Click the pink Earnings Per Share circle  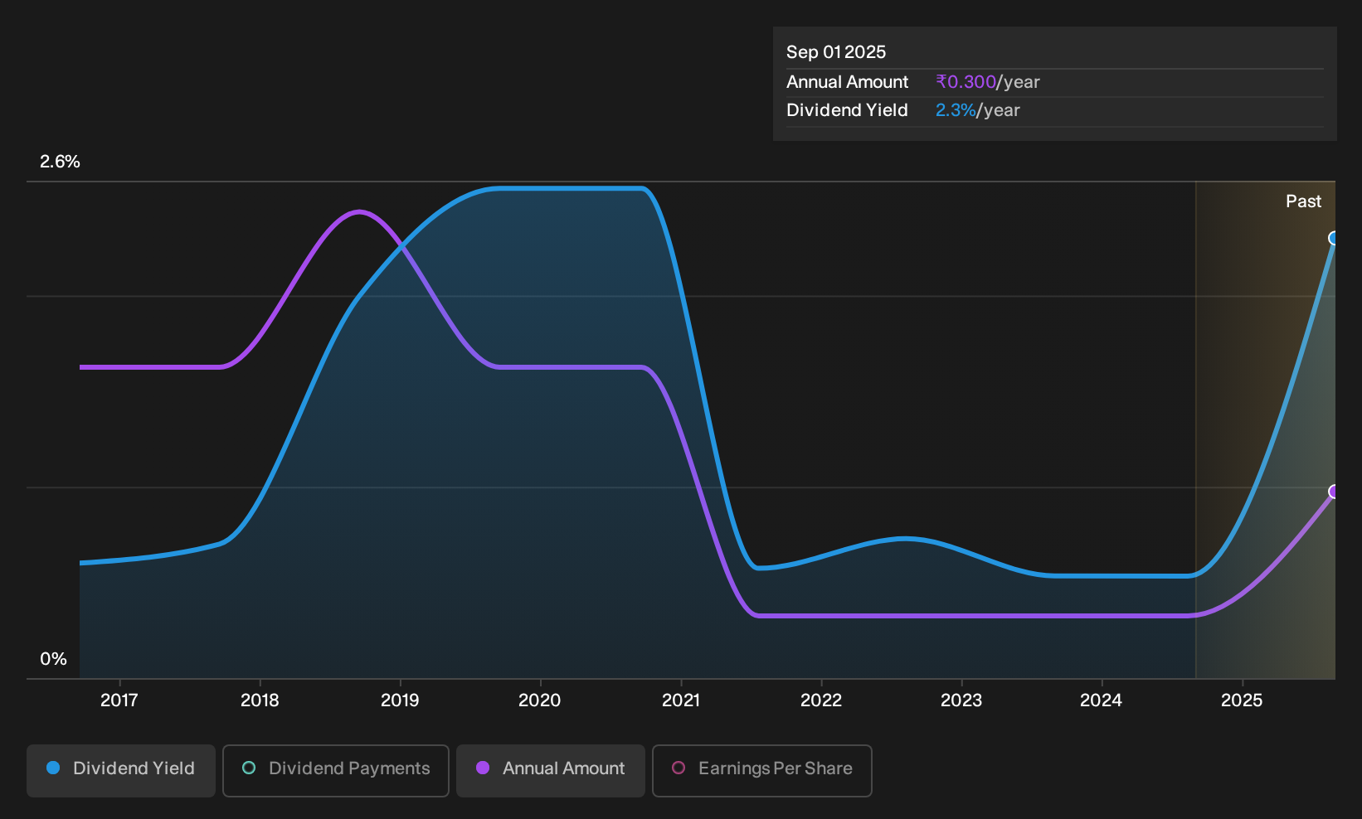(x=679, y=768)
